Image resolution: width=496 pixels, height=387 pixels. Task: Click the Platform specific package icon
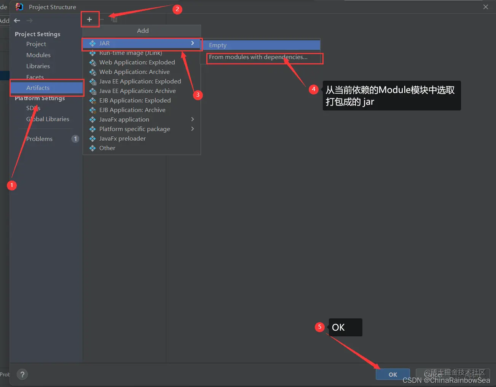coord(93,129)
